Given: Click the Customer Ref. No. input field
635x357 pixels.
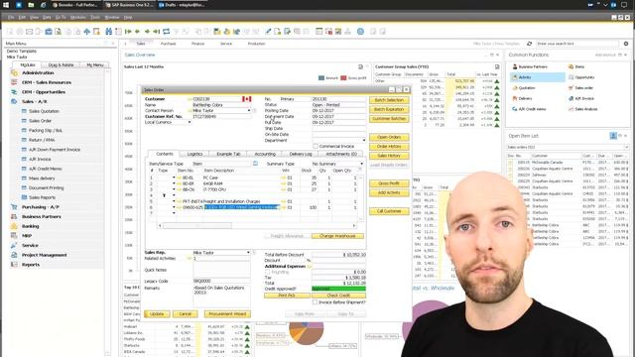Looking at the screenshot, I should point(221,117).
